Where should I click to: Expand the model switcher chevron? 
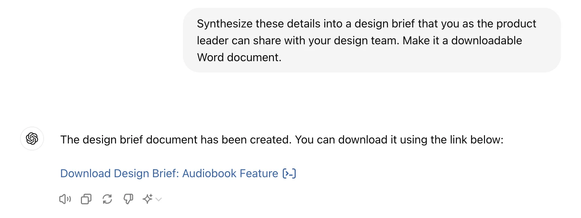point(159,199)
